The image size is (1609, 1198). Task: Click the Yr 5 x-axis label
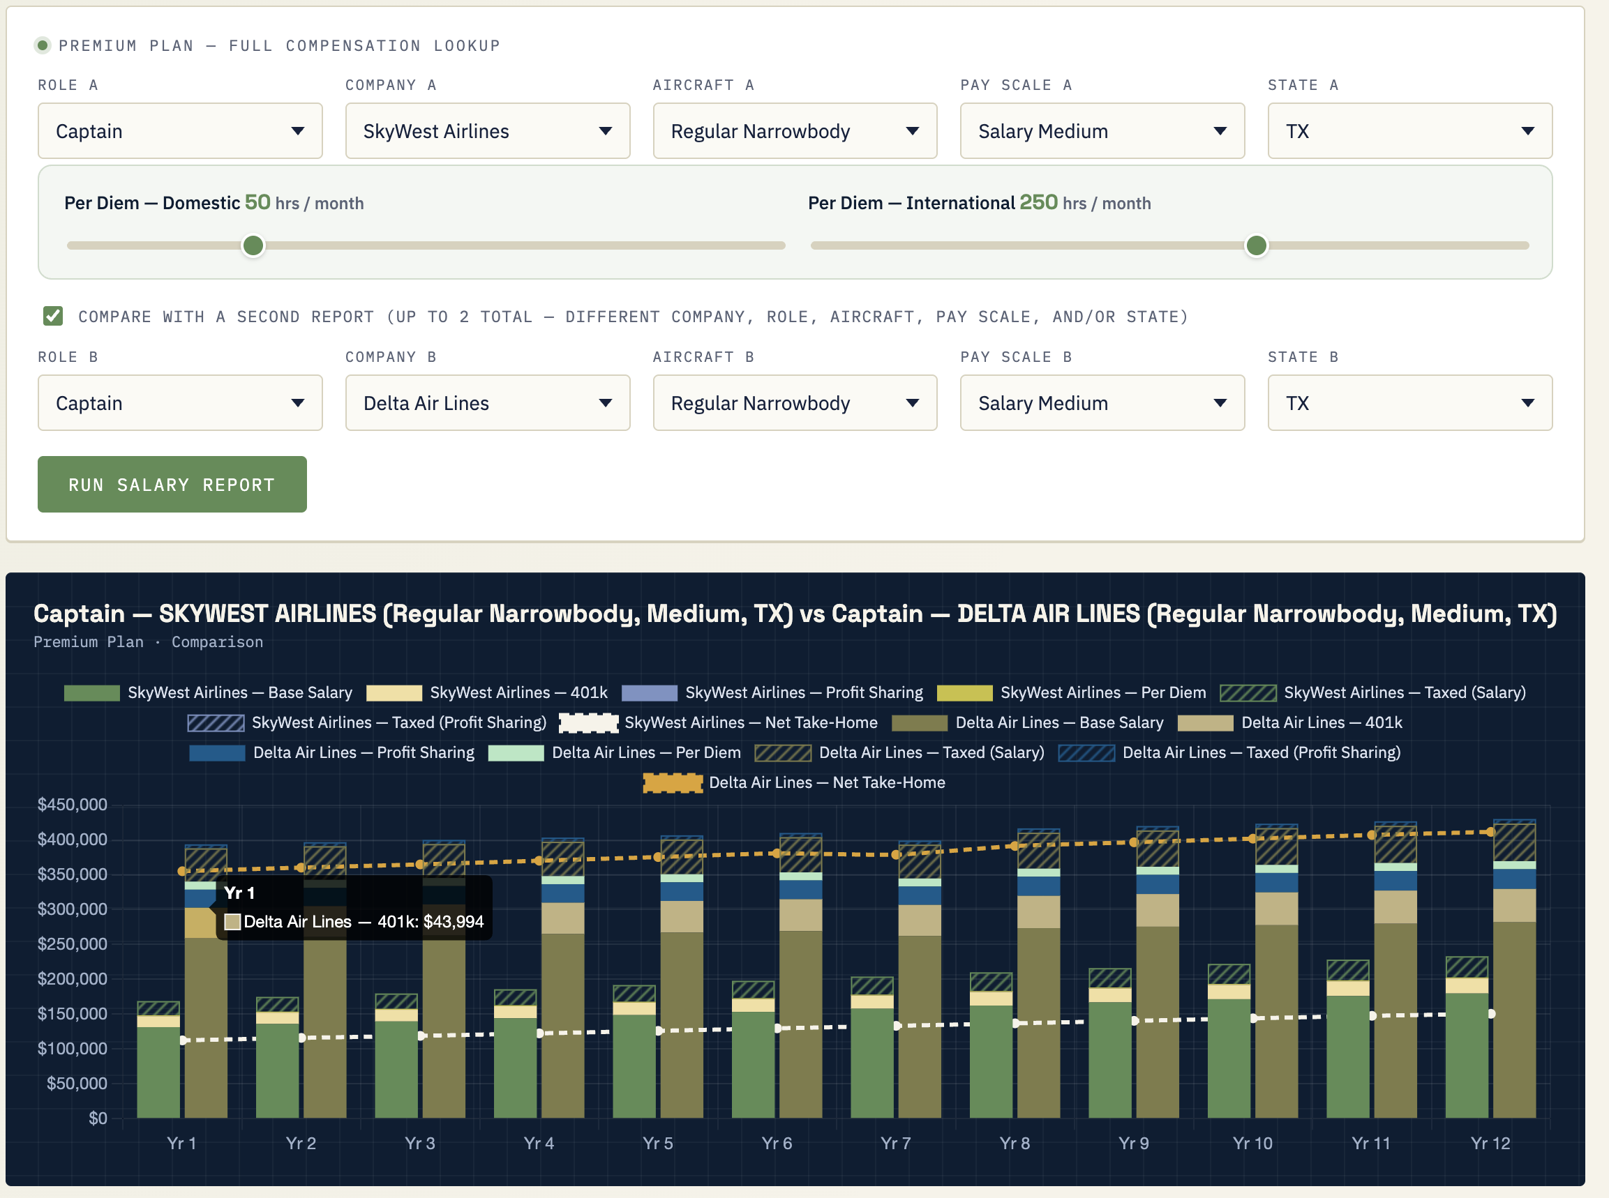(x=657, y=1143)
